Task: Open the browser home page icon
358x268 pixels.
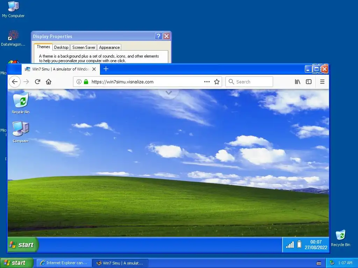Action: [49, 82]
